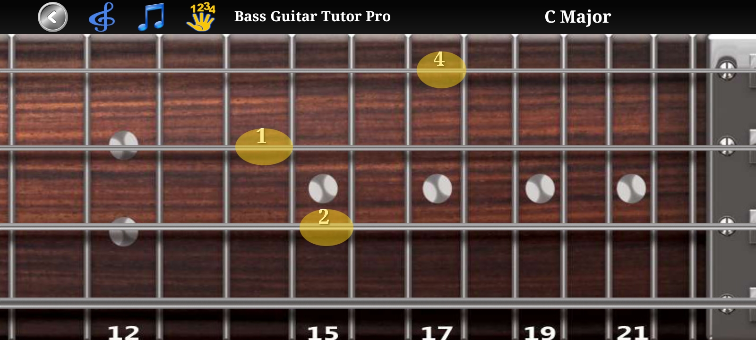This screenshot has width=756, height=340.
Task: Tap the finger 2 note marker
Action: tap(326, 227)
